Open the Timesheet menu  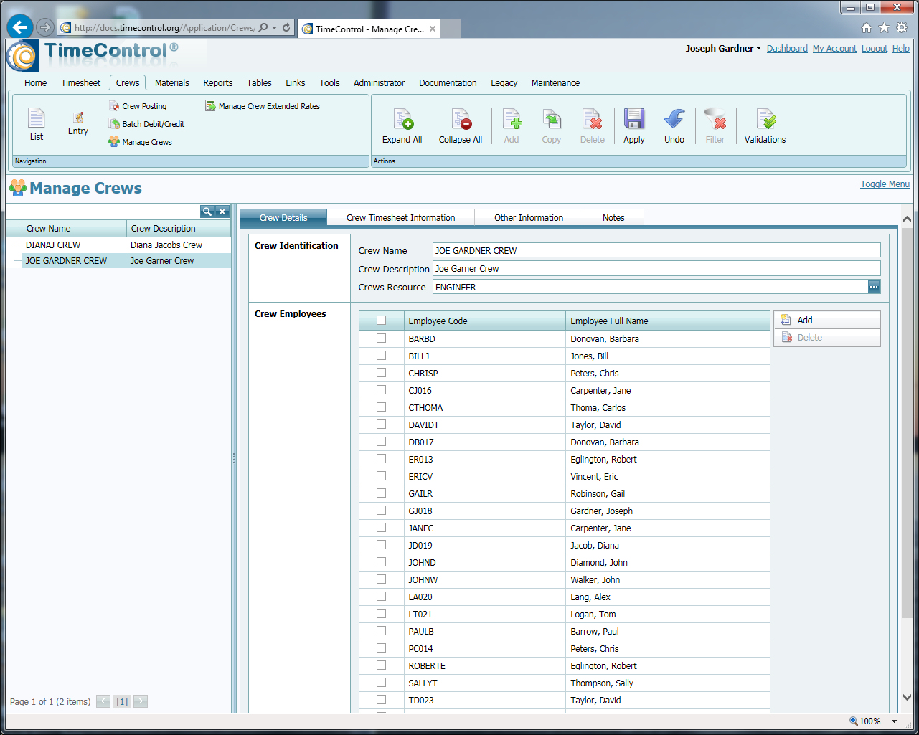point(80,83)
